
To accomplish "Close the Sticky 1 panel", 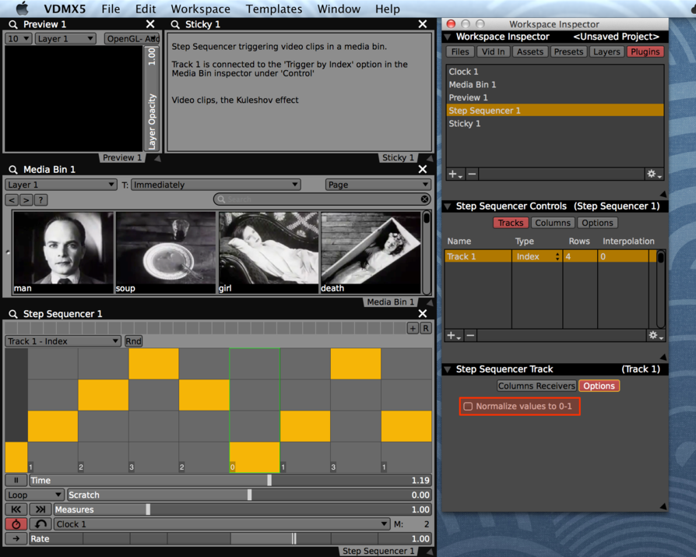I will pos(423,24).
